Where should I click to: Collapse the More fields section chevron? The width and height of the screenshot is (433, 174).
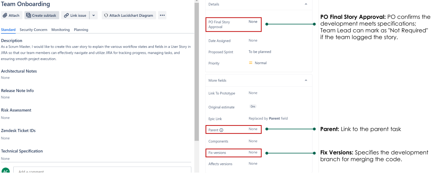(306, 81)
